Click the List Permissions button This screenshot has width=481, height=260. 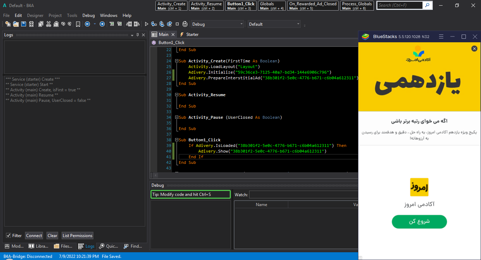pyautogui.click(x=77, y=236)
